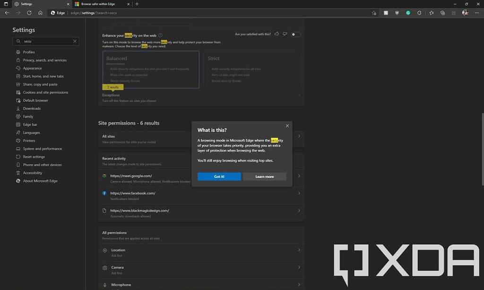The width and height of the screenshot is (484, 290).
Task: Click the Facebook favicon in Recent activity
Action: 105,193
